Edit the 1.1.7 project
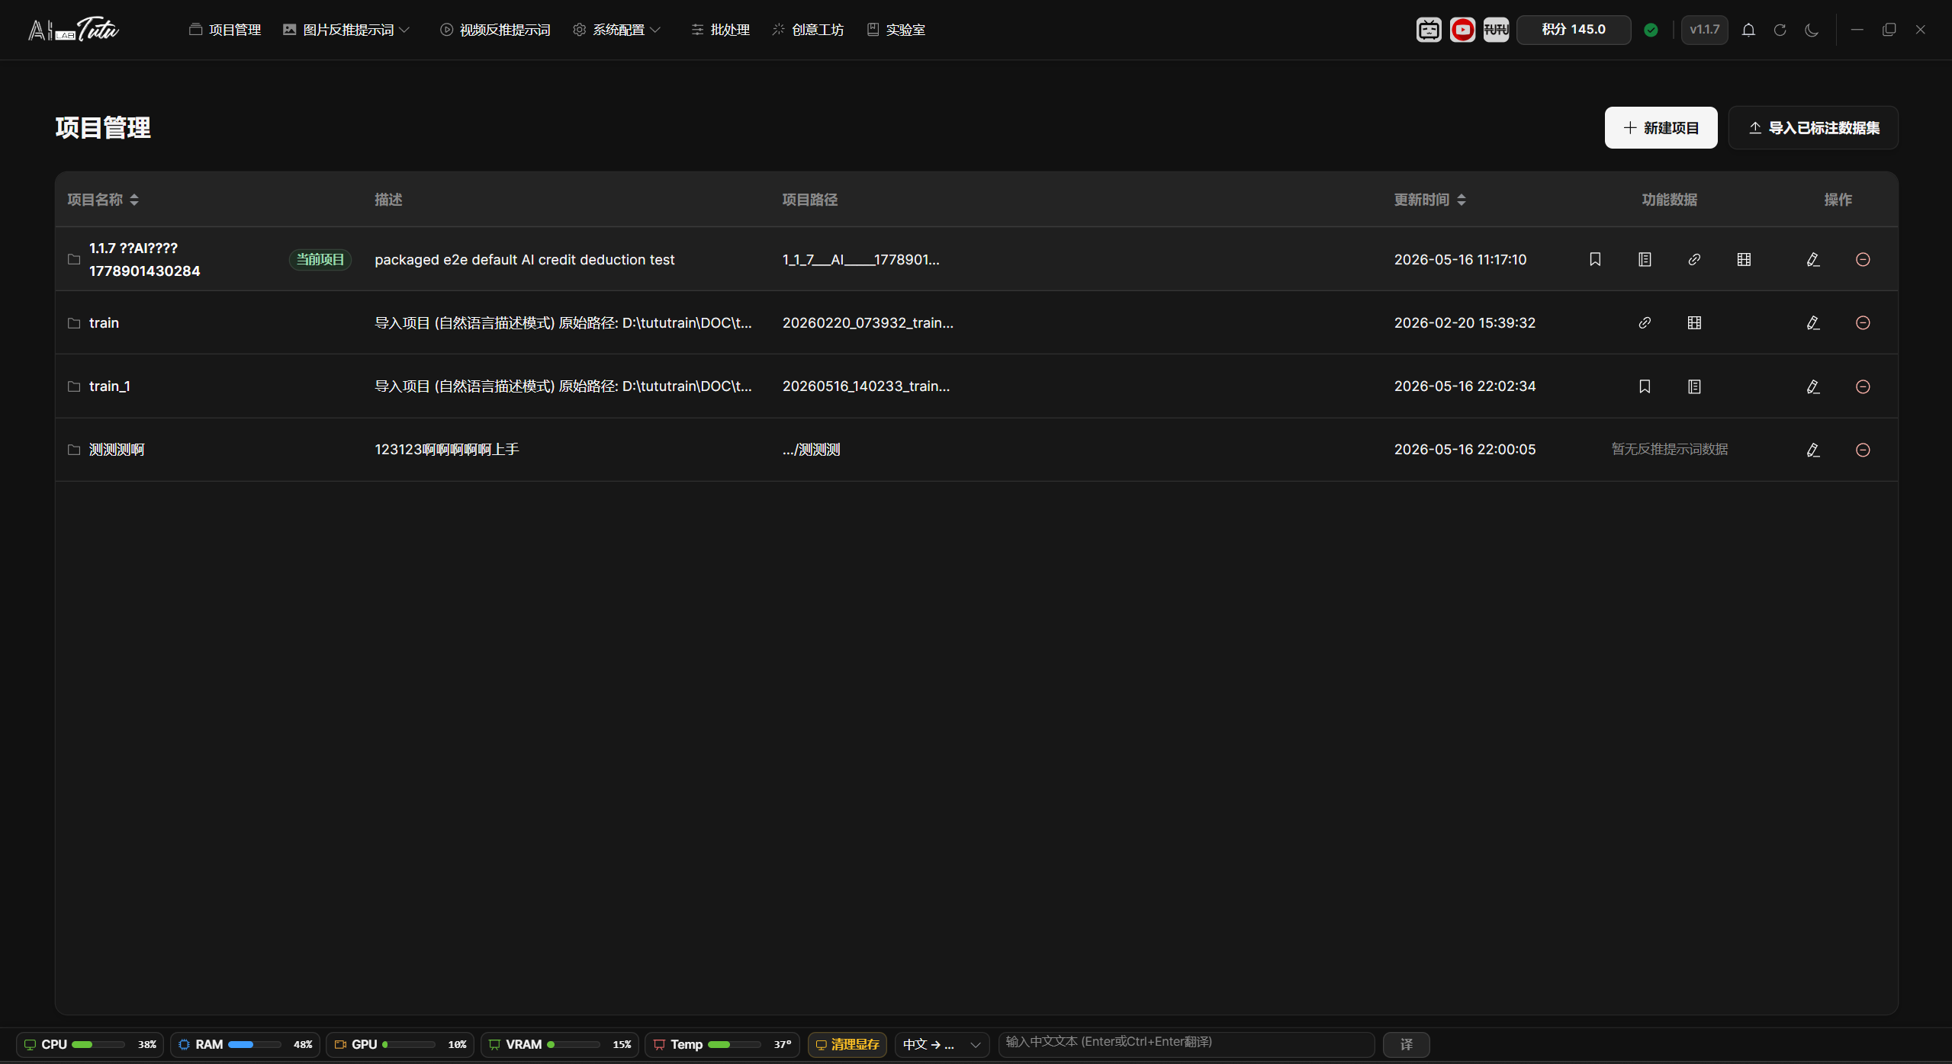1952x1064 pixels. pyautogui.click(x=1813, y=259)
